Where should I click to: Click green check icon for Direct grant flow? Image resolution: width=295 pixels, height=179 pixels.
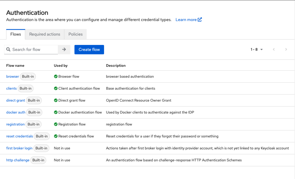tap(56, 101)
